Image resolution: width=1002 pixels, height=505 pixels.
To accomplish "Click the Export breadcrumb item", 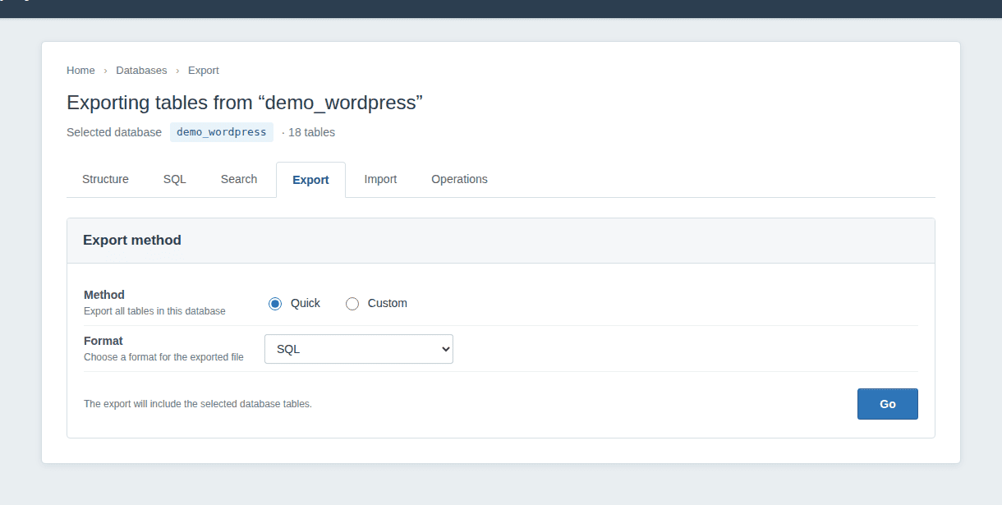I will point(204,71).
